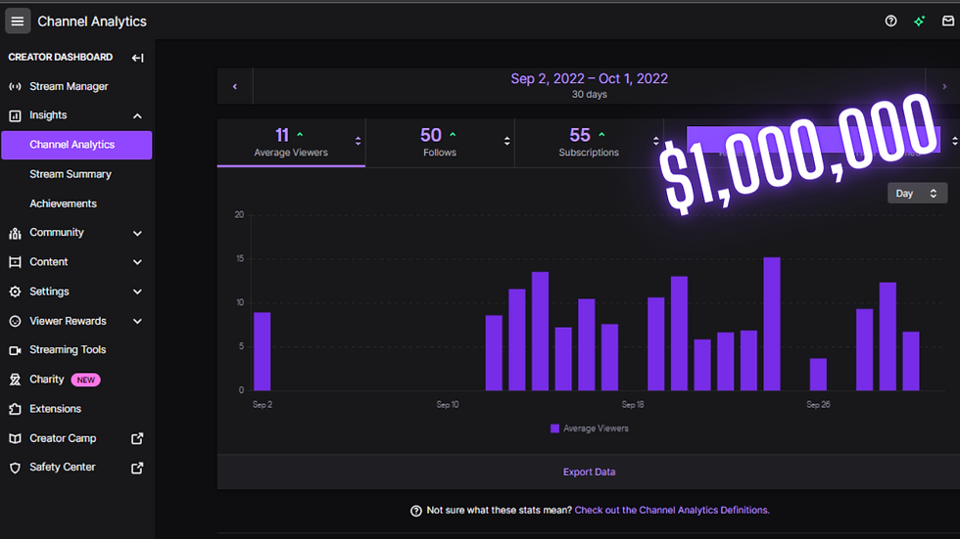Open the inbox mail icon
Viewport: 960px width, 539px height.
tap(948, 21)
